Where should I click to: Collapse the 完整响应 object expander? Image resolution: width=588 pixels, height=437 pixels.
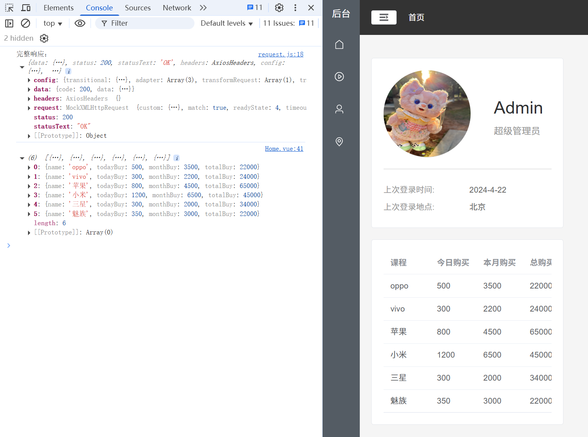[22, 66]
